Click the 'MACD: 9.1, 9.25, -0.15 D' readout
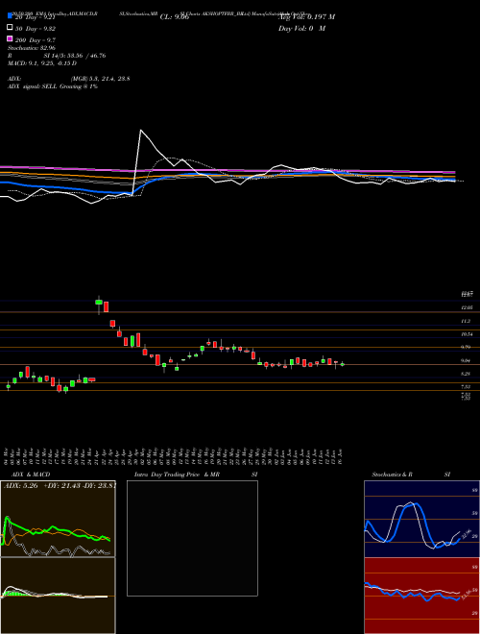 [x=42, y=63]
